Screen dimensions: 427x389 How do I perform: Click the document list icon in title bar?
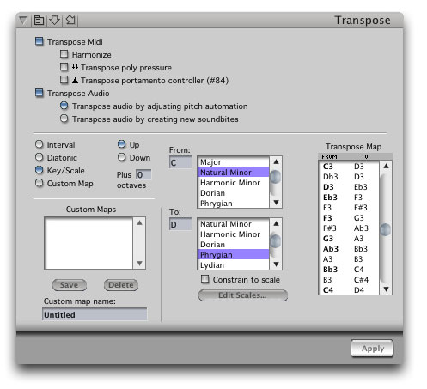[39, 21]
